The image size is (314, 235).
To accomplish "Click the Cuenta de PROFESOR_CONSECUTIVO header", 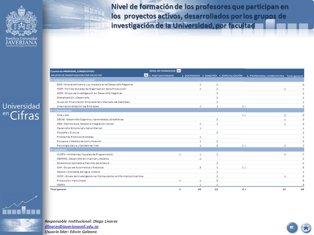I will [x=72, y=71].
